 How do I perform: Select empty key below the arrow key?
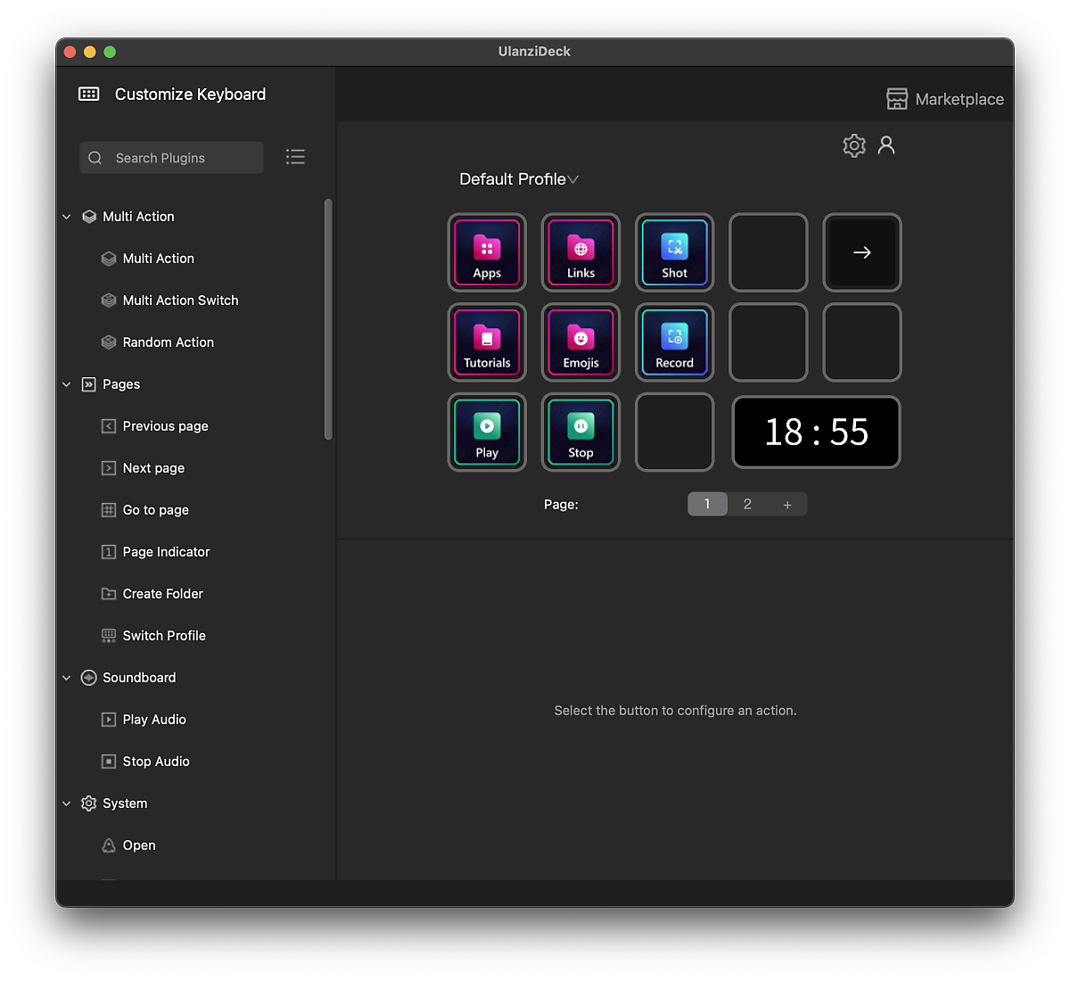coord(862,342)
